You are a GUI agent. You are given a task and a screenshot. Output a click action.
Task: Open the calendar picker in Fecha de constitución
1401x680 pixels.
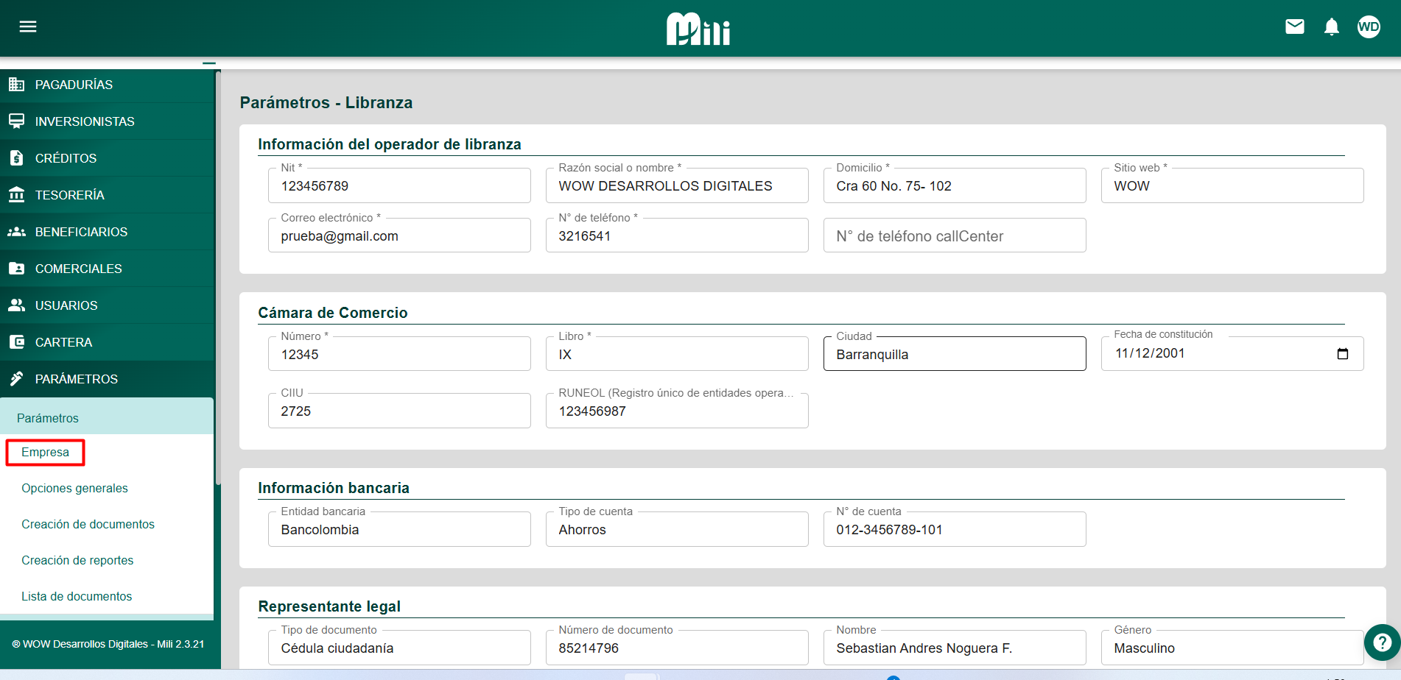[1342, 354]
